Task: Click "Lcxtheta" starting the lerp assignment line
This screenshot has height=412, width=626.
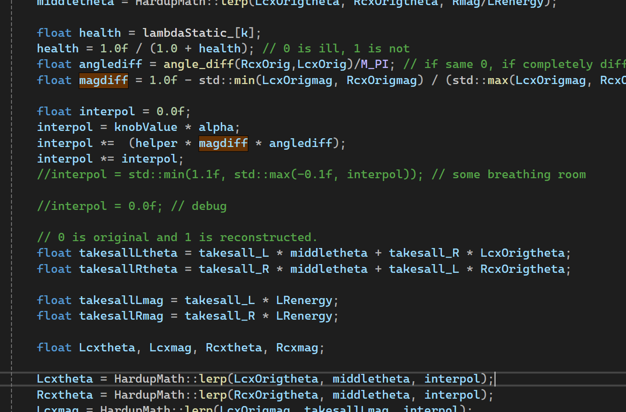Action: (65, 379)
